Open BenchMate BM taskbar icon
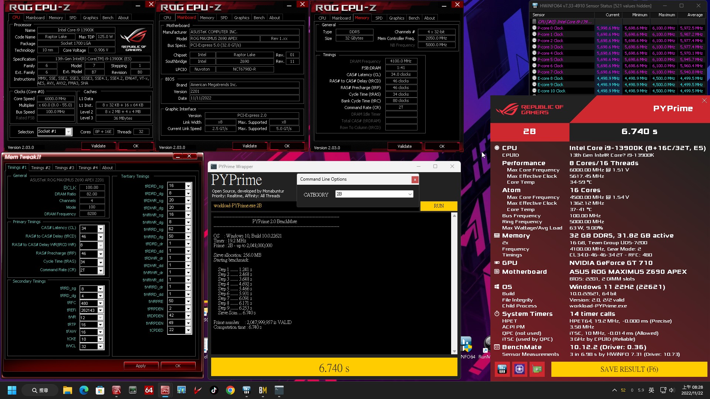710x399 pixels. tap(263, 390)
